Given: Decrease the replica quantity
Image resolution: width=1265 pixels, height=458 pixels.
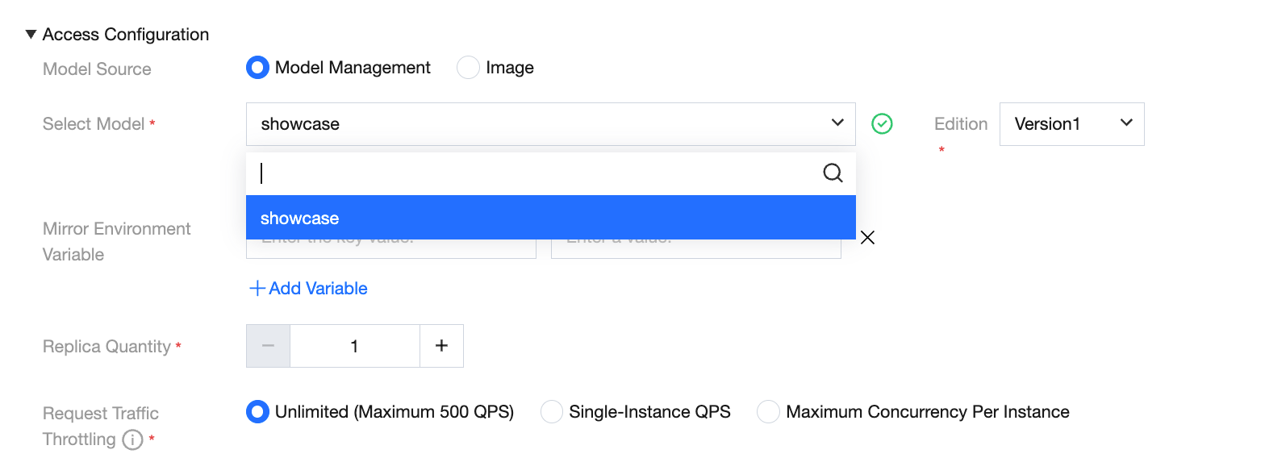Looking at the screenshot, I should [269, 346].
